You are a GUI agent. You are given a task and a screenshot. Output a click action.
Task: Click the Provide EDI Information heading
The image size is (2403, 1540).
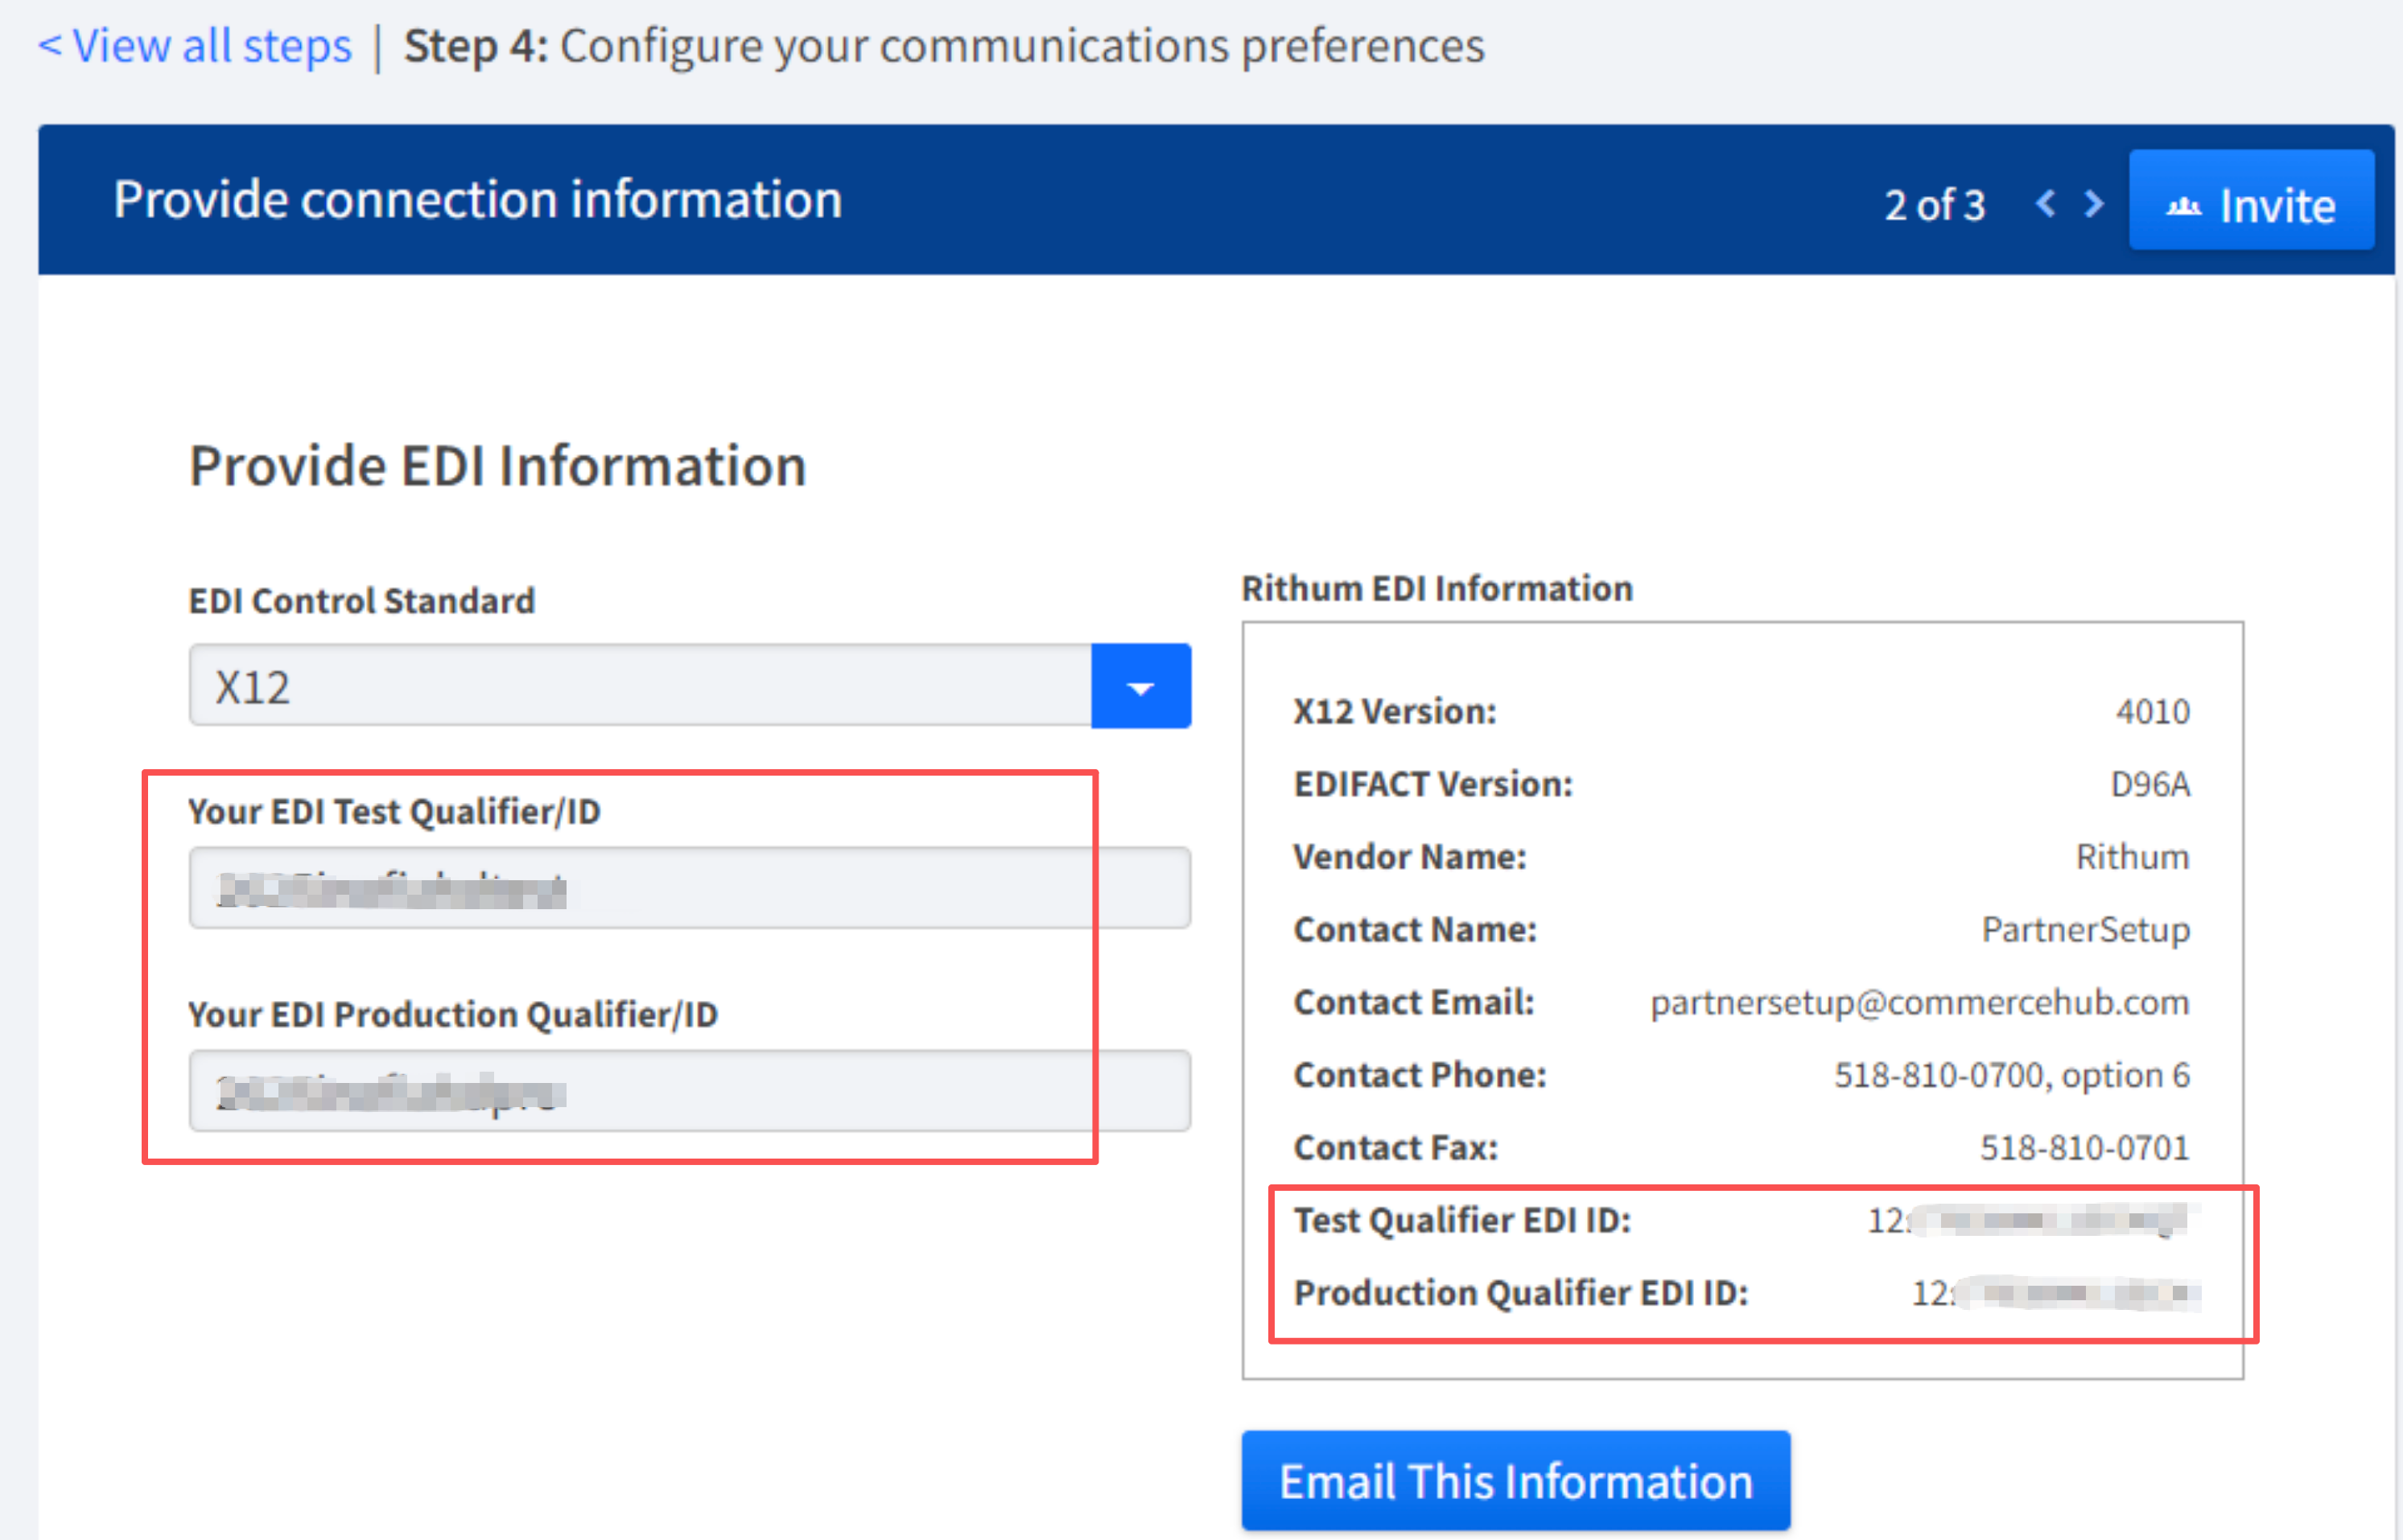498,466
